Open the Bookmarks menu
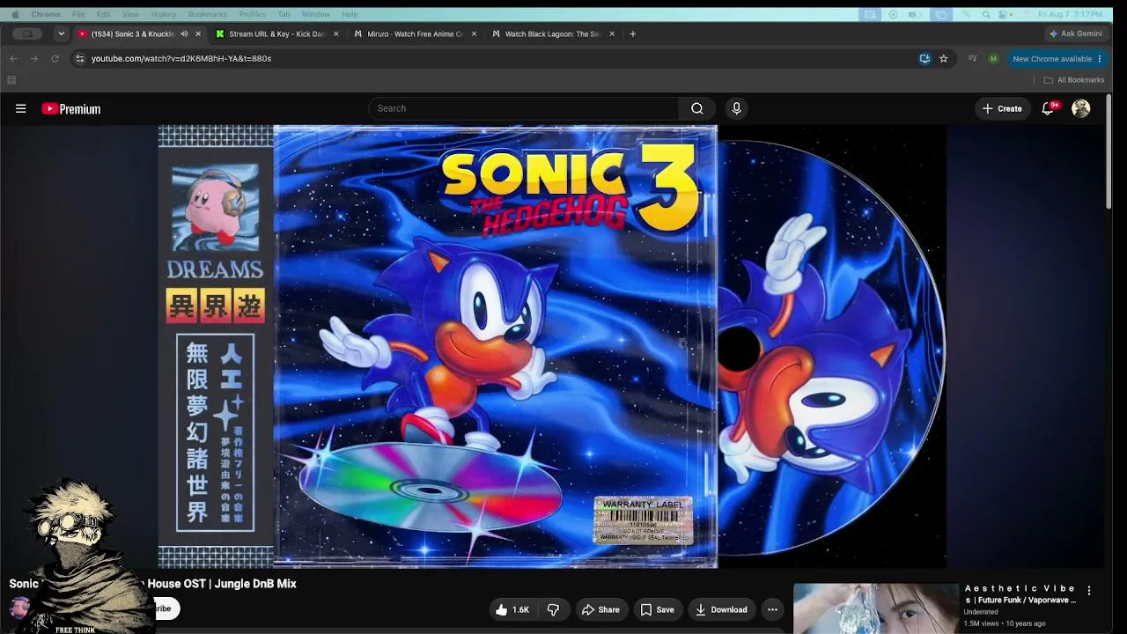The width and height of the screenshot is (1127, 634). pyautogui.click(x=207, y=14)
